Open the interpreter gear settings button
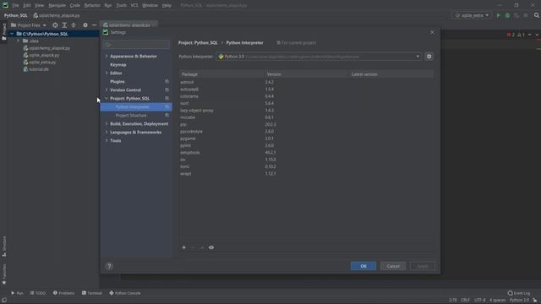541x304 pixels. (x=429, y=57)
